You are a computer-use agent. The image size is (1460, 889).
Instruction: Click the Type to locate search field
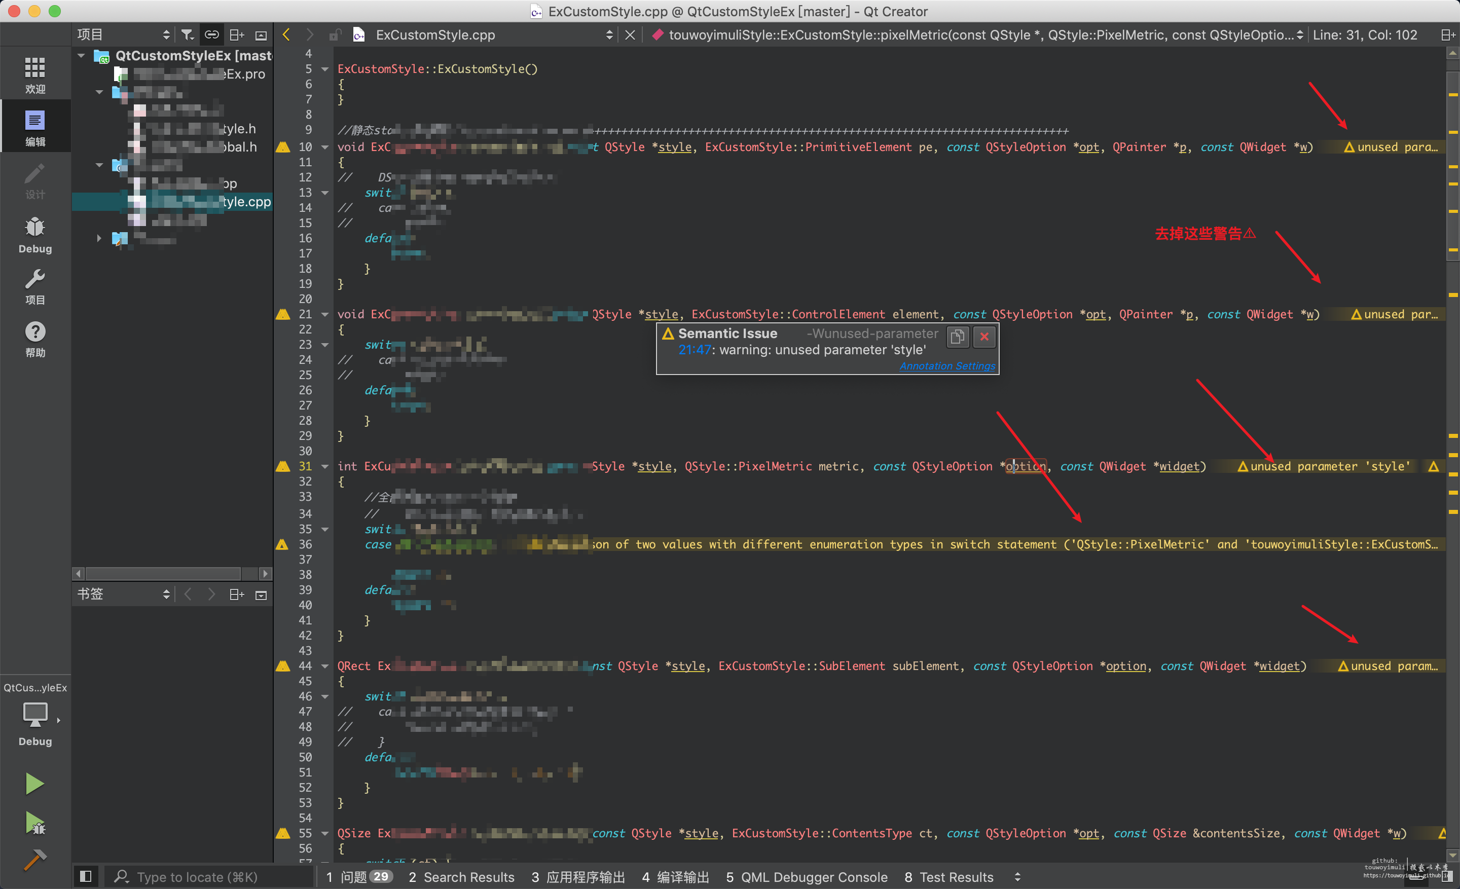coord(197,876)
